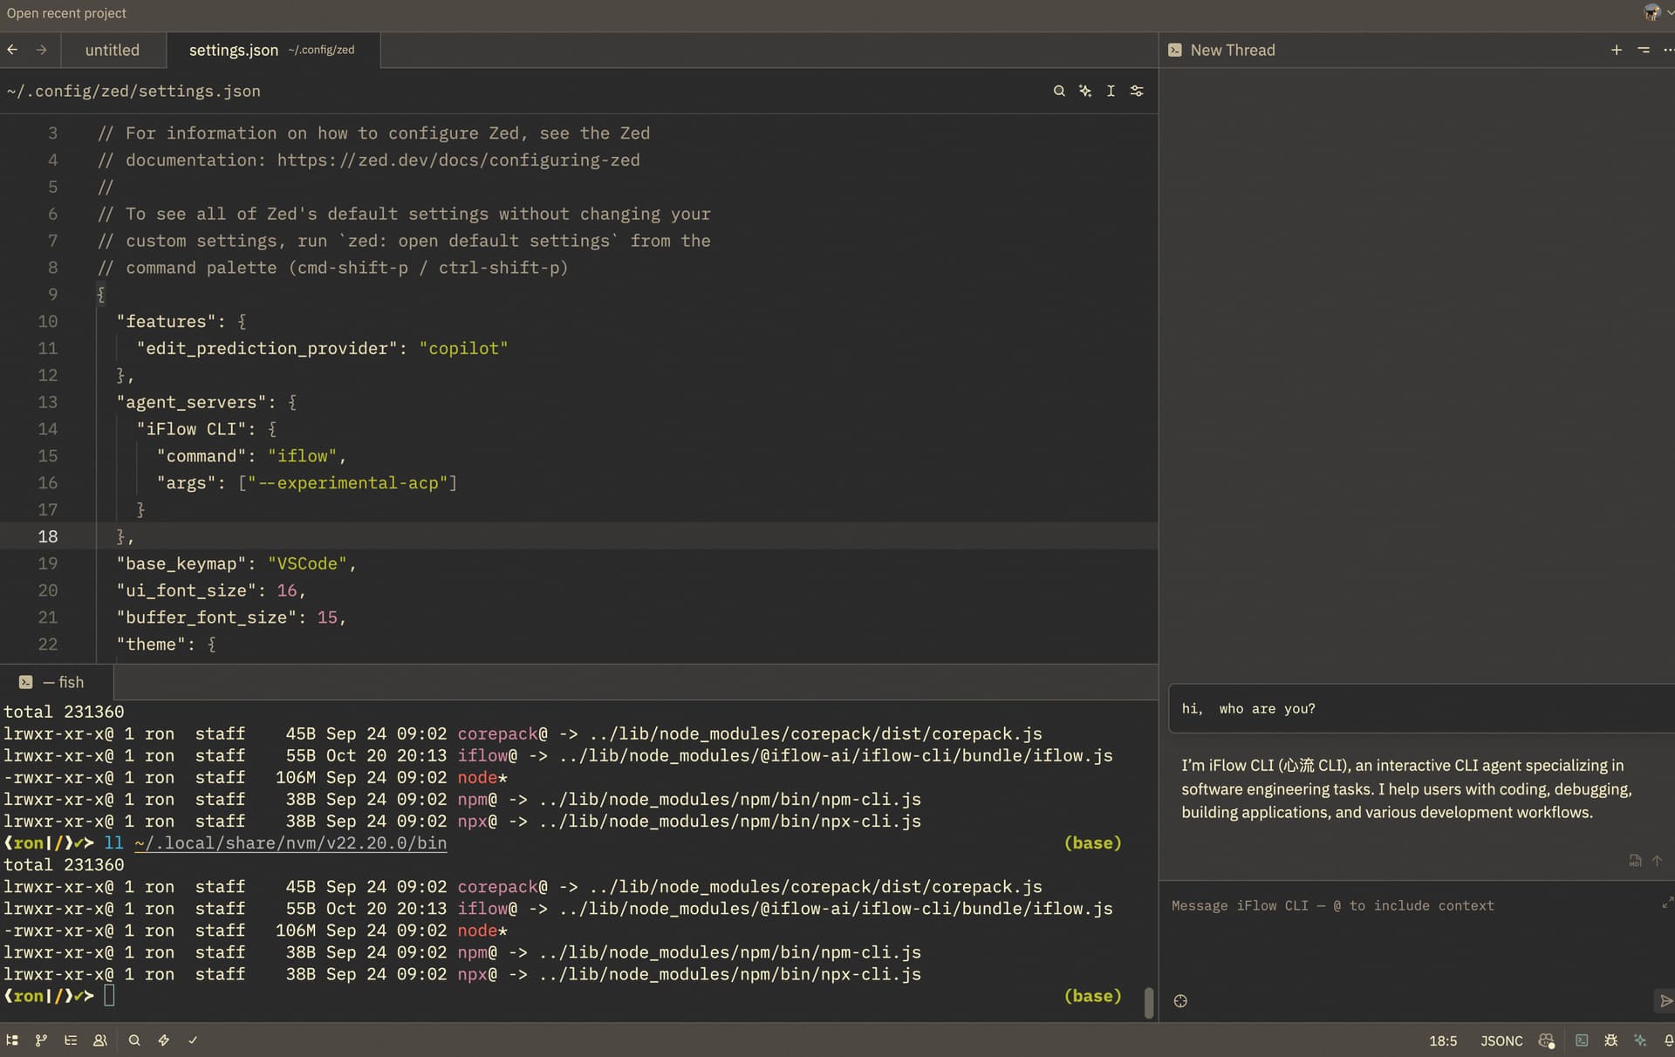The height and width of the screenshot is (1057, 1675).
Task: Click the notifications bell icon
Action: click(x=1668, y=1040)
